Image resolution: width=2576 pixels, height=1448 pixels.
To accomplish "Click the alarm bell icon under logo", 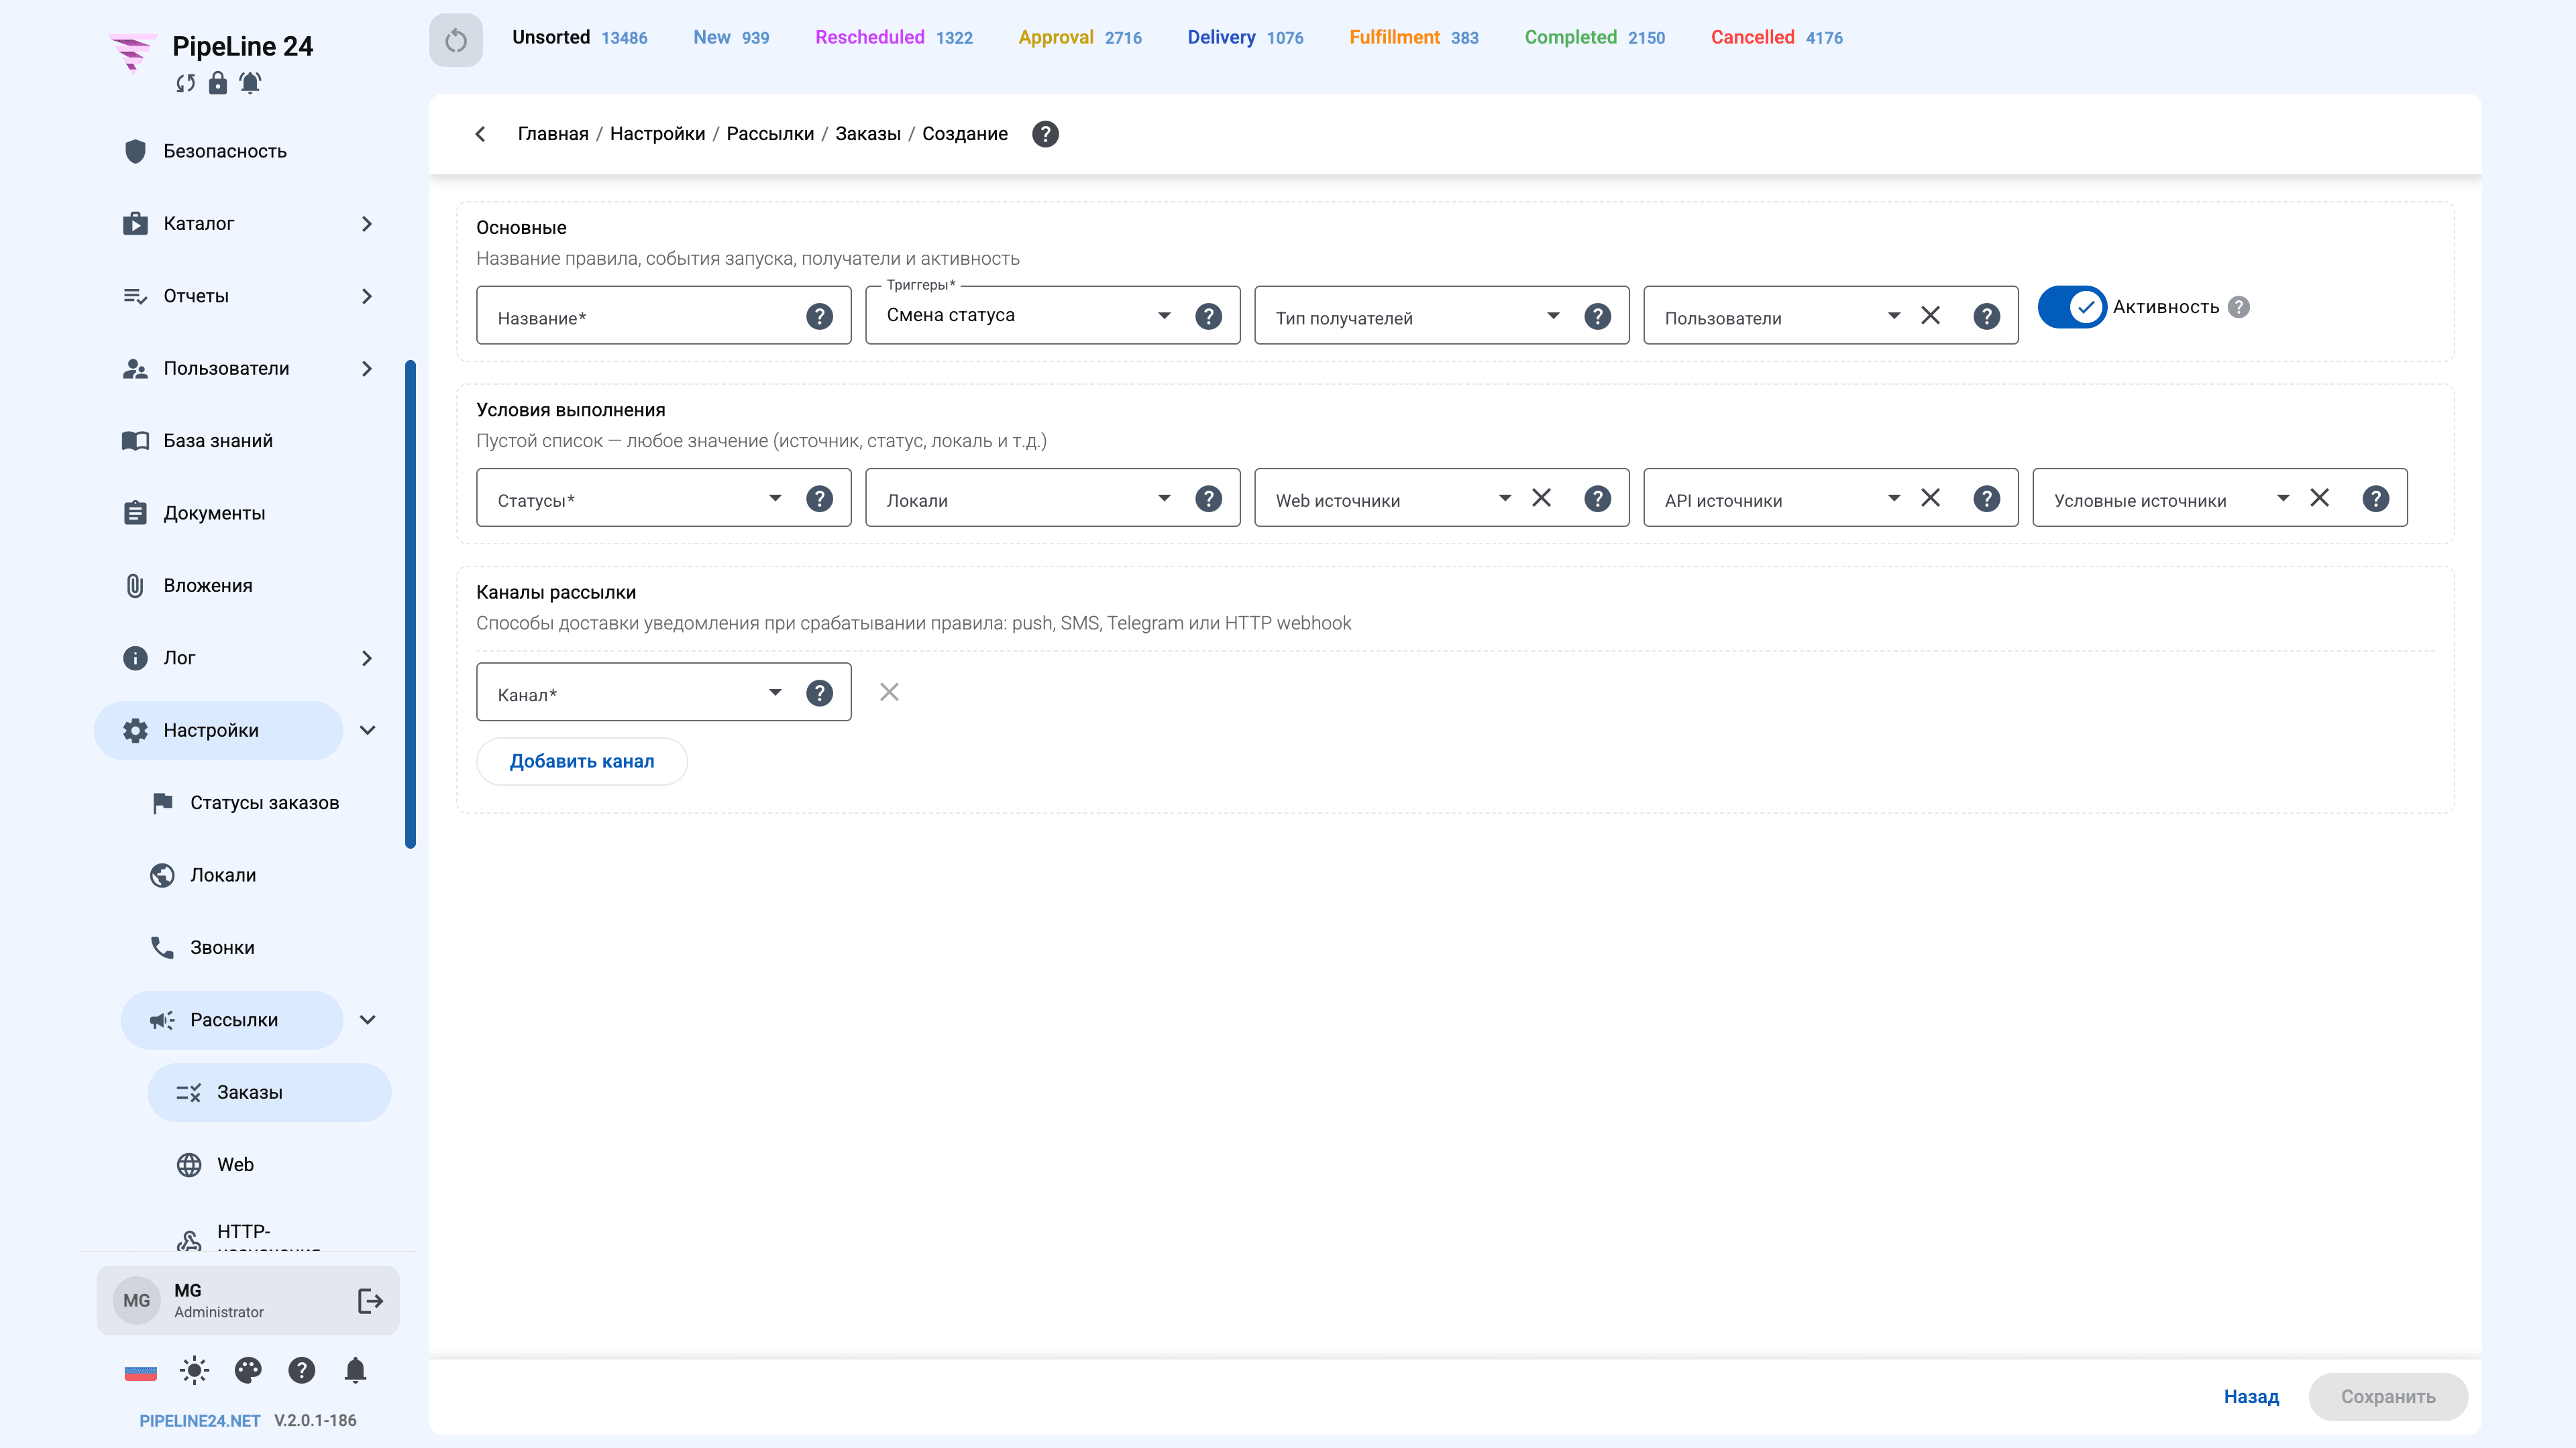I will 250,83.
